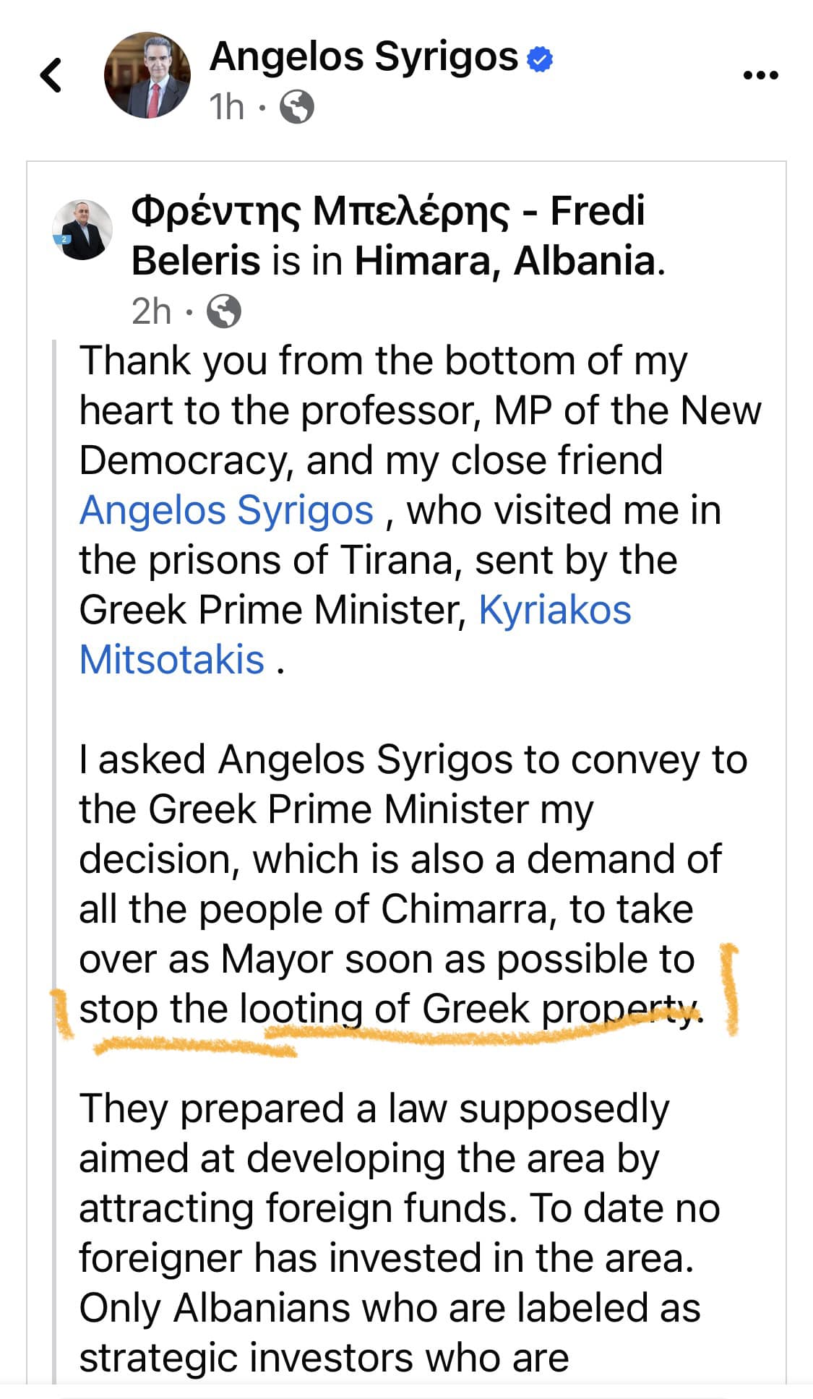Screen dimensions: 813x1399
Task: Open Angelos Syrigos's round profile photo
Action: pos(147,75)
